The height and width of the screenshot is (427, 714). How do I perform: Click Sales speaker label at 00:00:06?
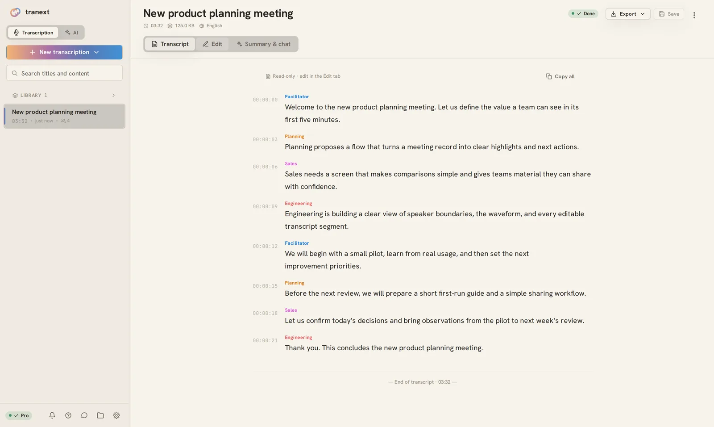[291, 163]
